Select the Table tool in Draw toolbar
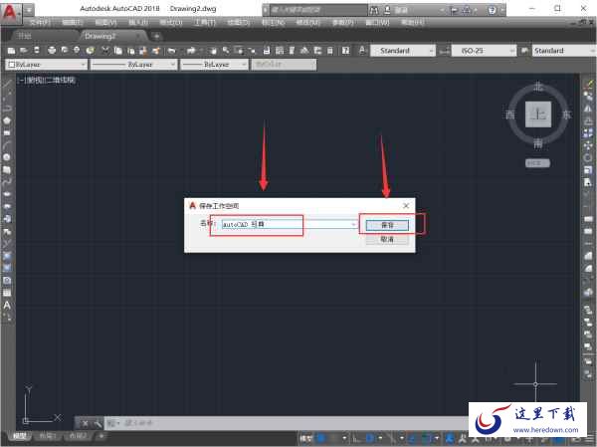Image resolution: width=597 pixels, height=447 pixels. point(7,293)
